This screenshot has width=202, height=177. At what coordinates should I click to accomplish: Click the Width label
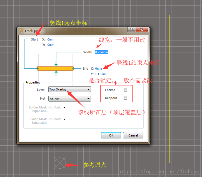[88, 52]
